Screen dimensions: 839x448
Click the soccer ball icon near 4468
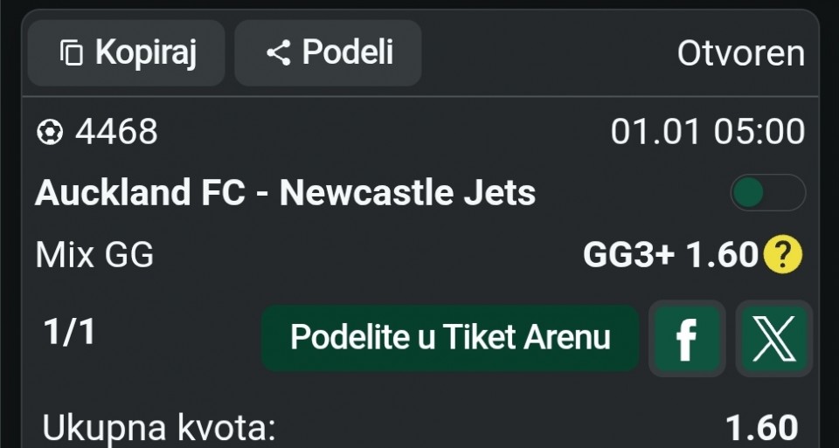[50, 132]
